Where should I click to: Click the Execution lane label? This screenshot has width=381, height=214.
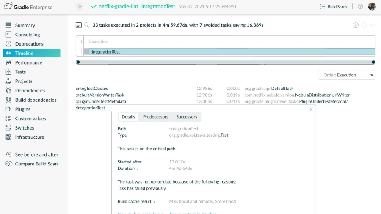coord(98,41)
